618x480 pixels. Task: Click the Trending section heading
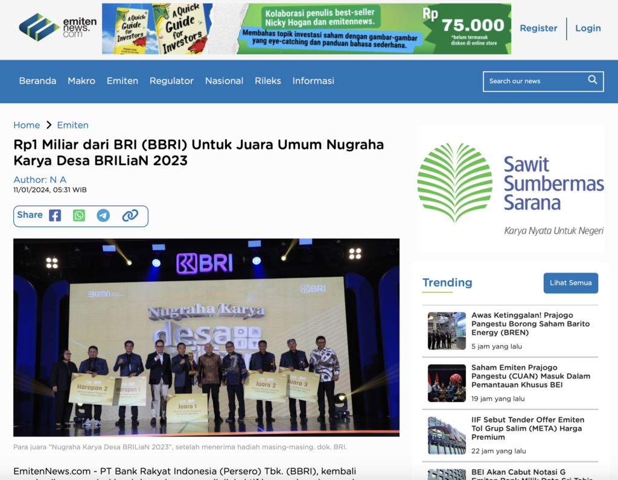pos(447,282)
